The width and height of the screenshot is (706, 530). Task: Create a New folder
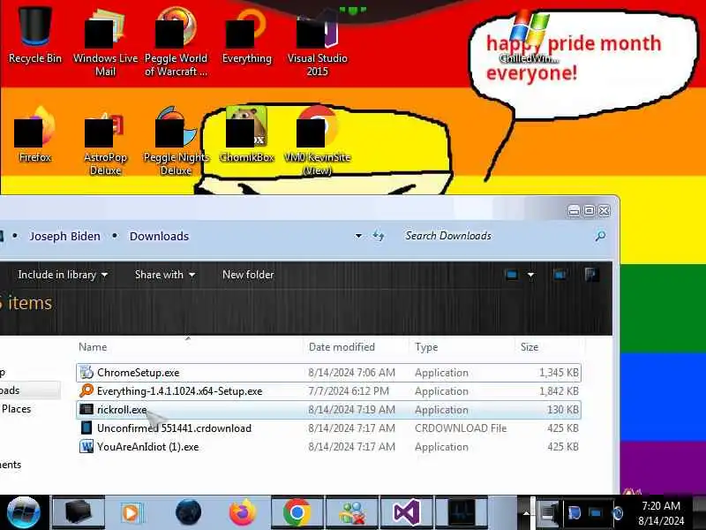point(248,275)
